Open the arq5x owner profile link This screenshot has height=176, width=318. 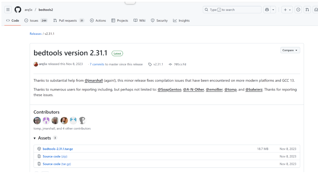[28, 10]
